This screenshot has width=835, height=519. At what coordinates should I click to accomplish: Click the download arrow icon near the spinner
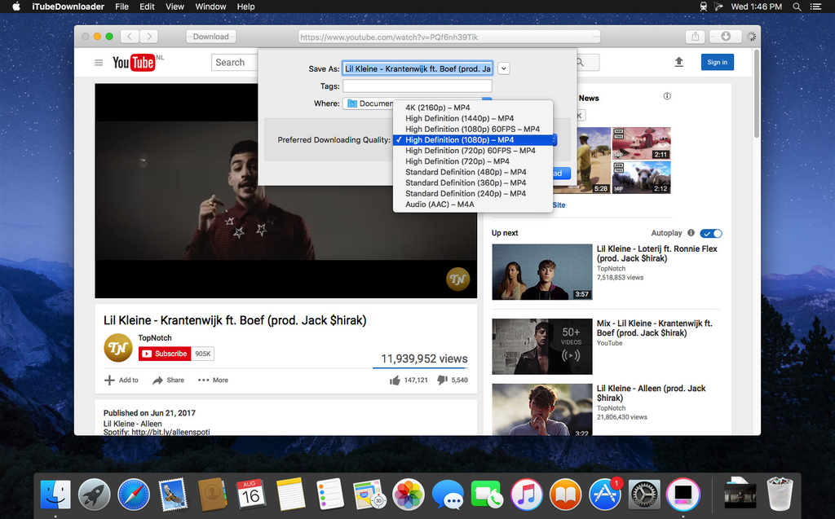(x=724, y=36)
